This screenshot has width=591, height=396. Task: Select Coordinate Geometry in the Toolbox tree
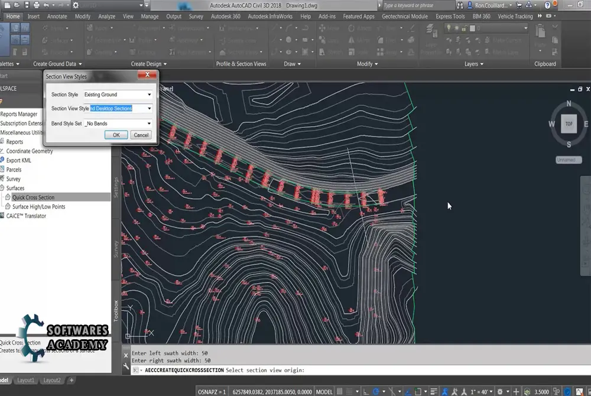(30, 151)
